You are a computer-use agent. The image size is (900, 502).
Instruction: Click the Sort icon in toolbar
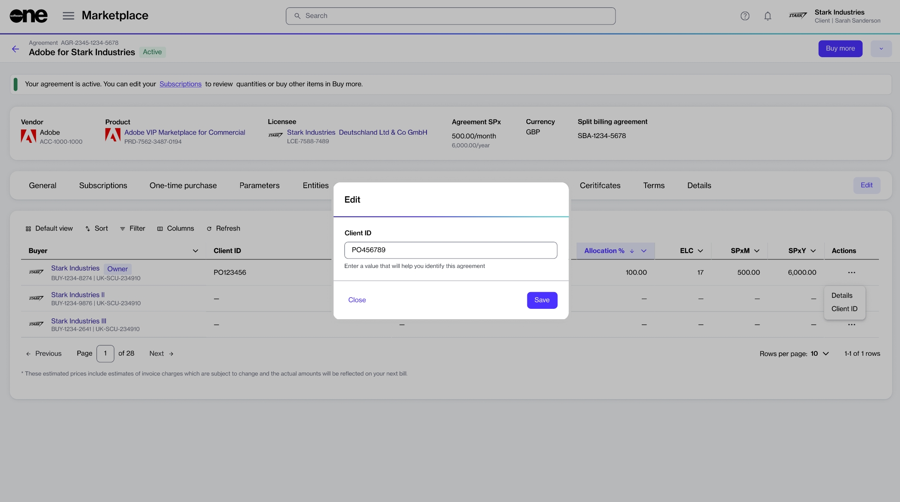click(88, 229)
